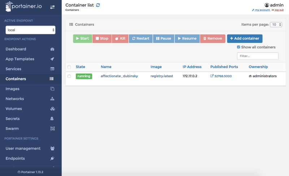The height and width of the screenshot is (176, 289).
Task: Open the active endpoint 'local' dropdown
Action: coord(30,30)
